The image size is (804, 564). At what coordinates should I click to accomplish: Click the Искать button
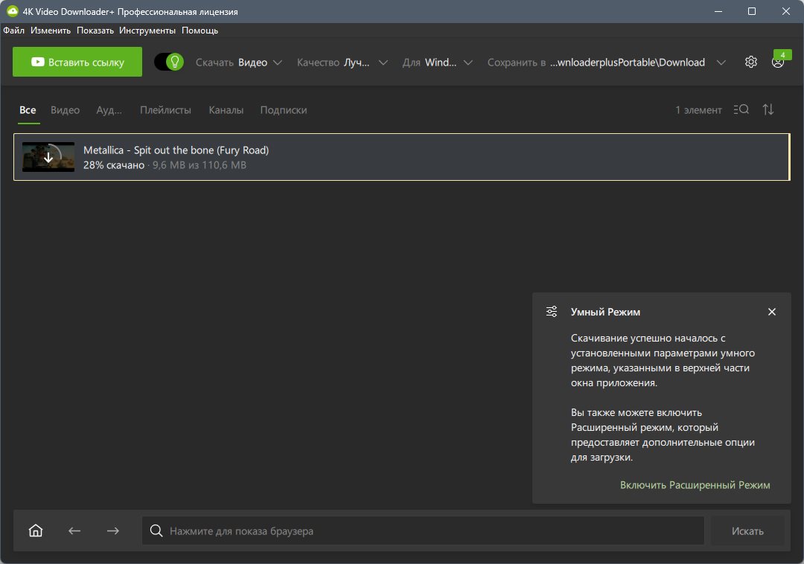point(747,531)
